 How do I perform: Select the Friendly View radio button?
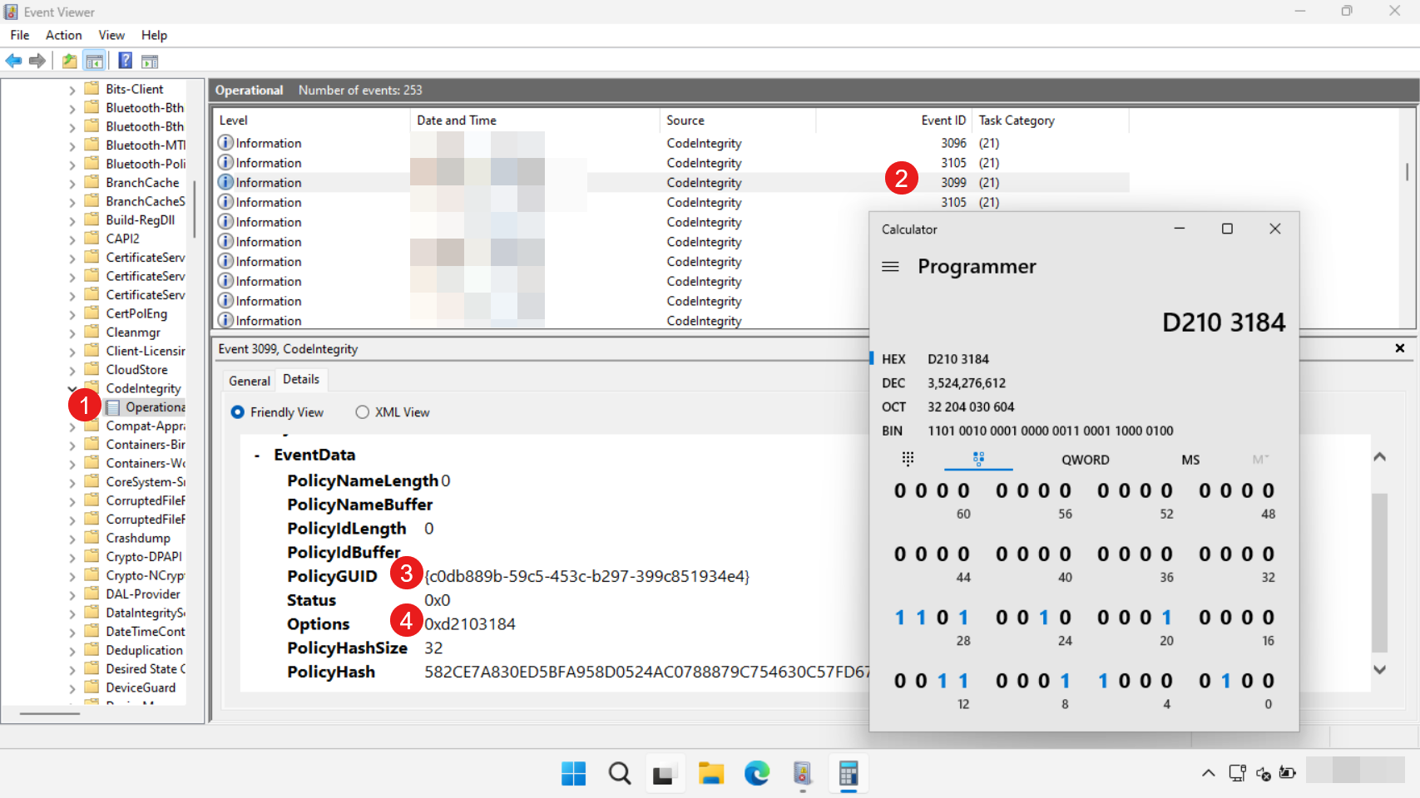pos(238,412)
